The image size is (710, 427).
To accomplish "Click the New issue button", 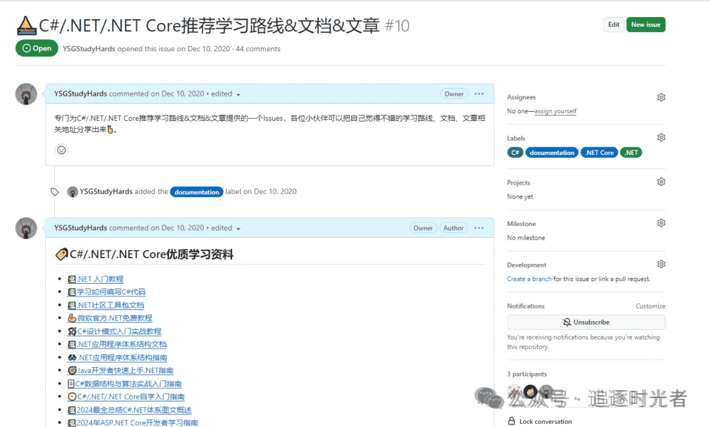I will click(646, 24).
